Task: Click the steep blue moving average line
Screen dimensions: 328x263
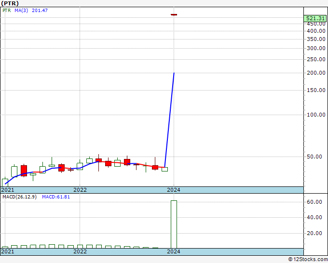Action: tap(169, 120)
